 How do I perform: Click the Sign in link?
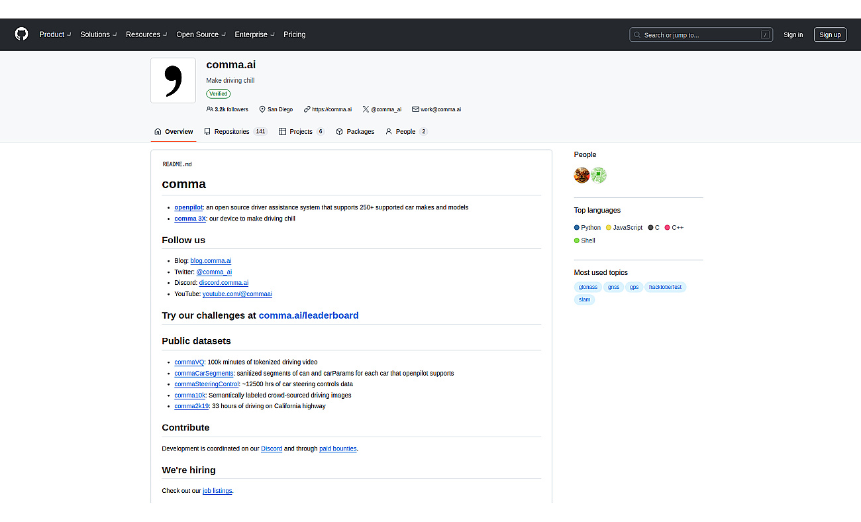coord(793,35)
